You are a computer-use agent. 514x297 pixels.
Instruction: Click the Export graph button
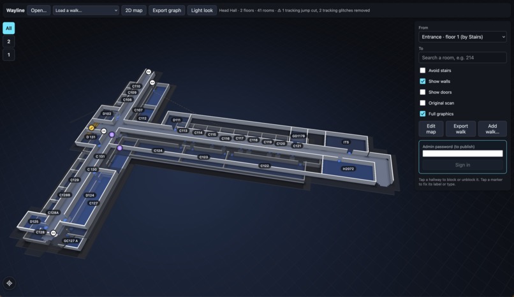click(167, 10)
